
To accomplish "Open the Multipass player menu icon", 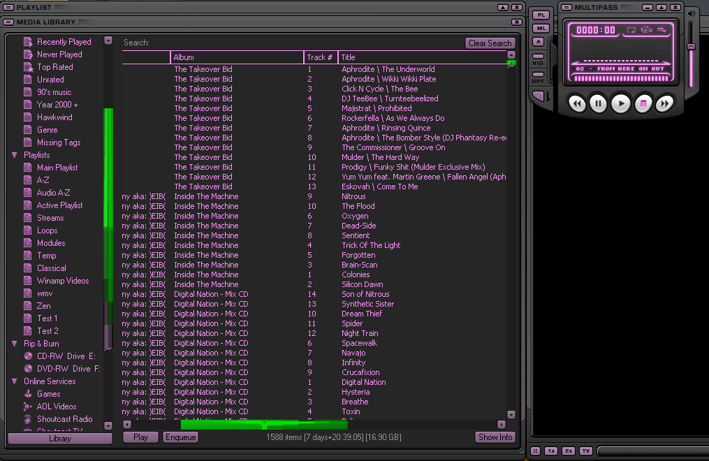I will [566, 7].
